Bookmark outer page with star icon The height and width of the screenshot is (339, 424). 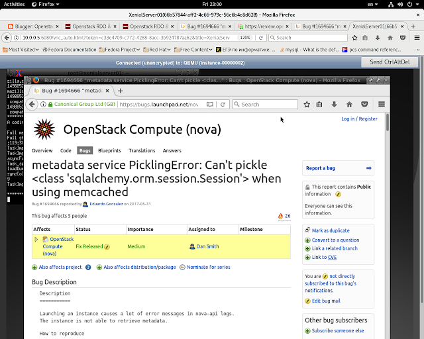(355, 38)
